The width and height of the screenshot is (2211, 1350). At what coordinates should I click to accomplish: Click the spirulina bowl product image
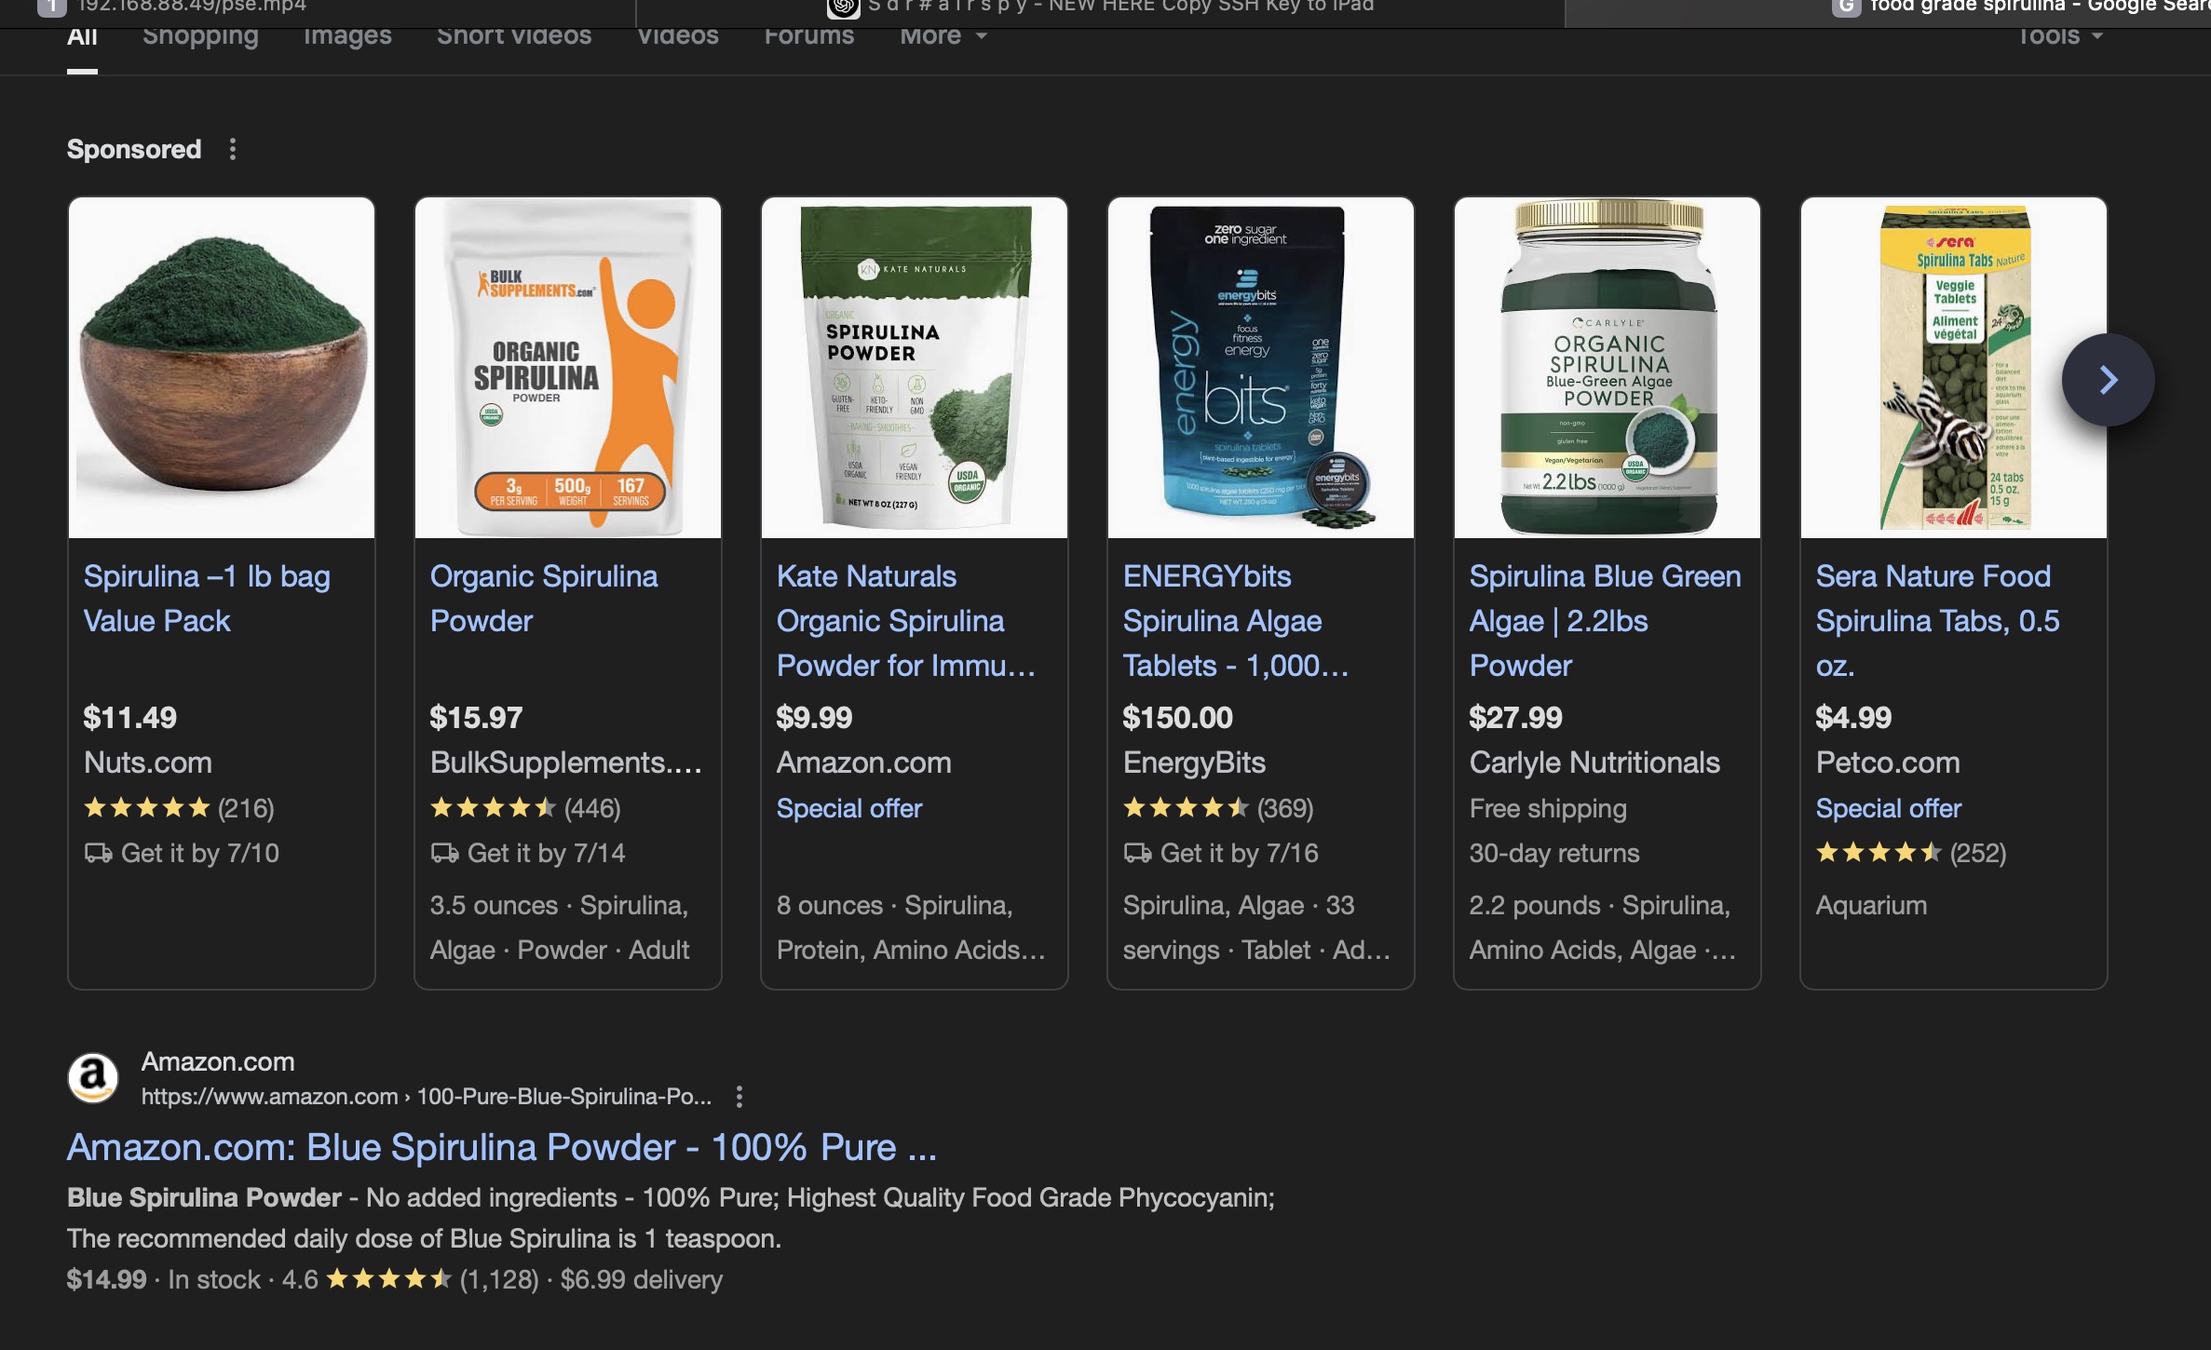click(x=222, y=368)
